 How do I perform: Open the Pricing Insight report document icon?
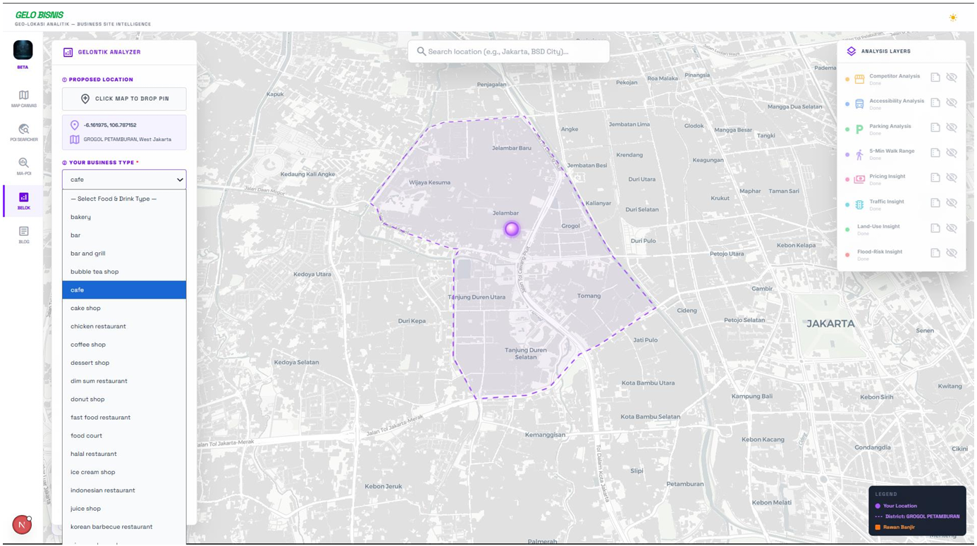point(935,178)
